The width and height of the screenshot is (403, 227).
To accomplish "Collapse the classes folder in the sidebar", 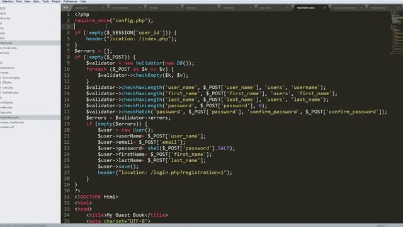I will (4, 73).
